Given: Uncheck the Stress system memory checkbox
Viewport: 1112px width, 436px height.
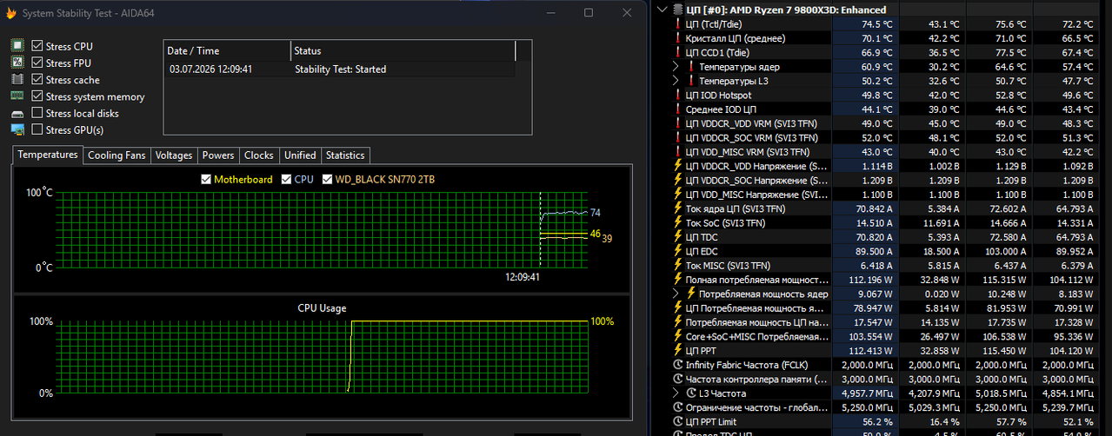Looking at the screenshot, I should tap(37, 96).
